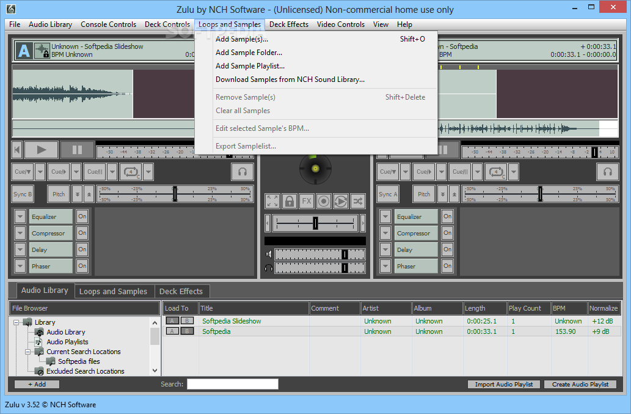
Task: Toggle Compressor On for Deck B
Action: pos(447,233)
